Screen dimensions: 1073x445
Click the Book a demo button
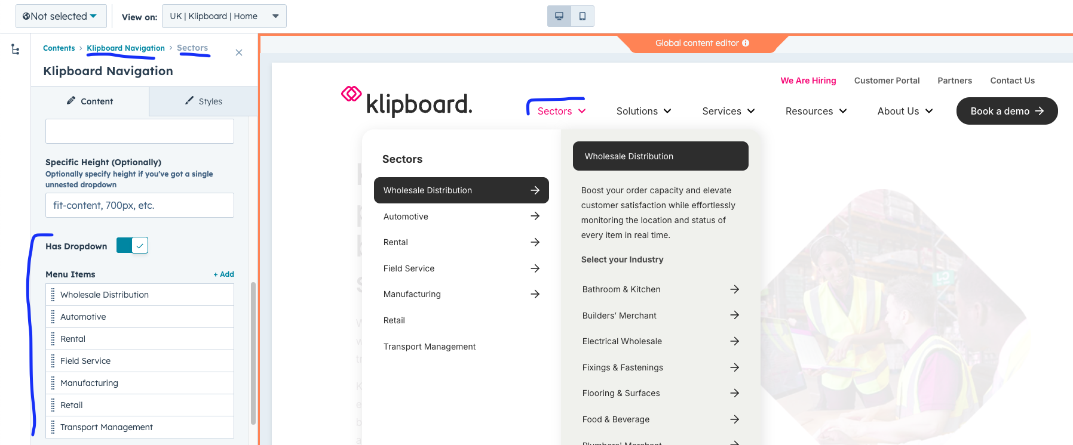coord(1007,111)
